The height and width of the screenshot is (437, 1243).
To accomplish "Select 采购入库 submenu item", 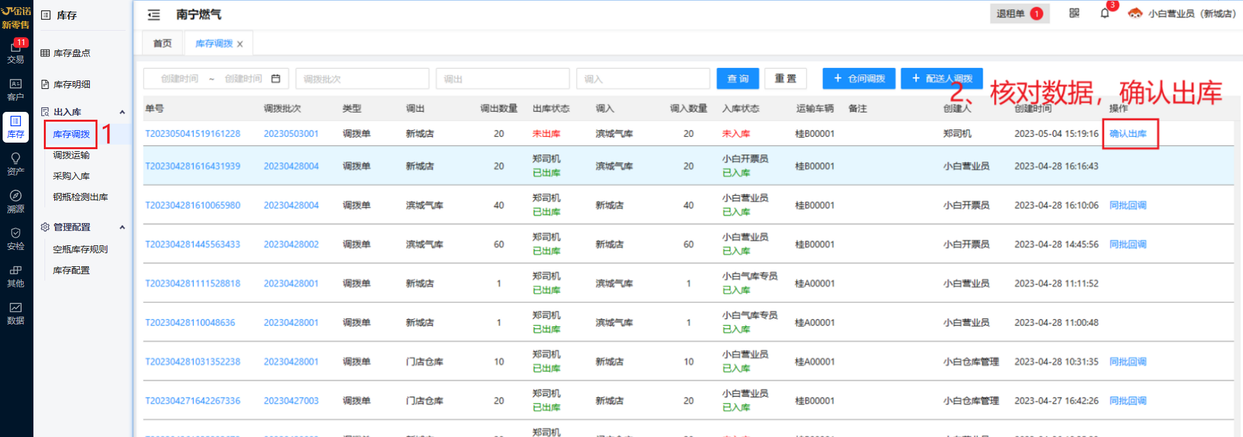I will (x=71, y=176).
